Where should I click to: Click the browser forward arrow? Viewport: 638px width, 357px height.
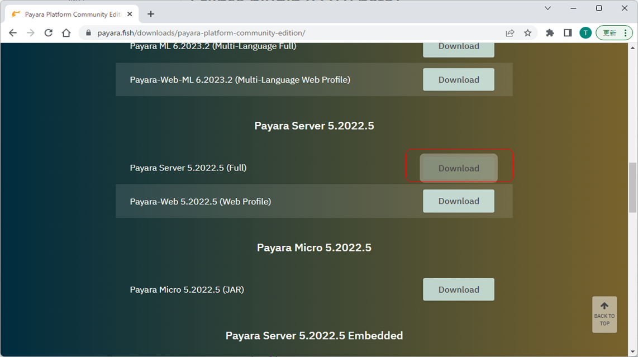pyautogui.click(x=31, y=33)
